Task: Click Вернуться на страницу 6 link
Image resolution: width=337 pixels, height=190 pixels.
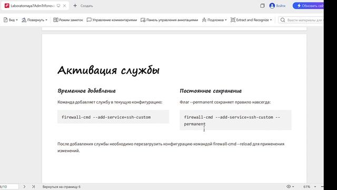Action: tap(62, 187)
